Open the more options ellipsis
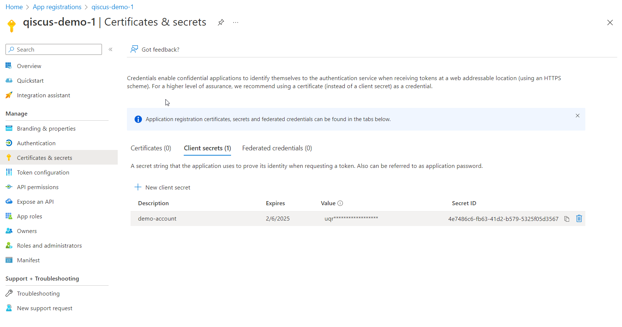This screenshot has height=327, width=622. 235,22
